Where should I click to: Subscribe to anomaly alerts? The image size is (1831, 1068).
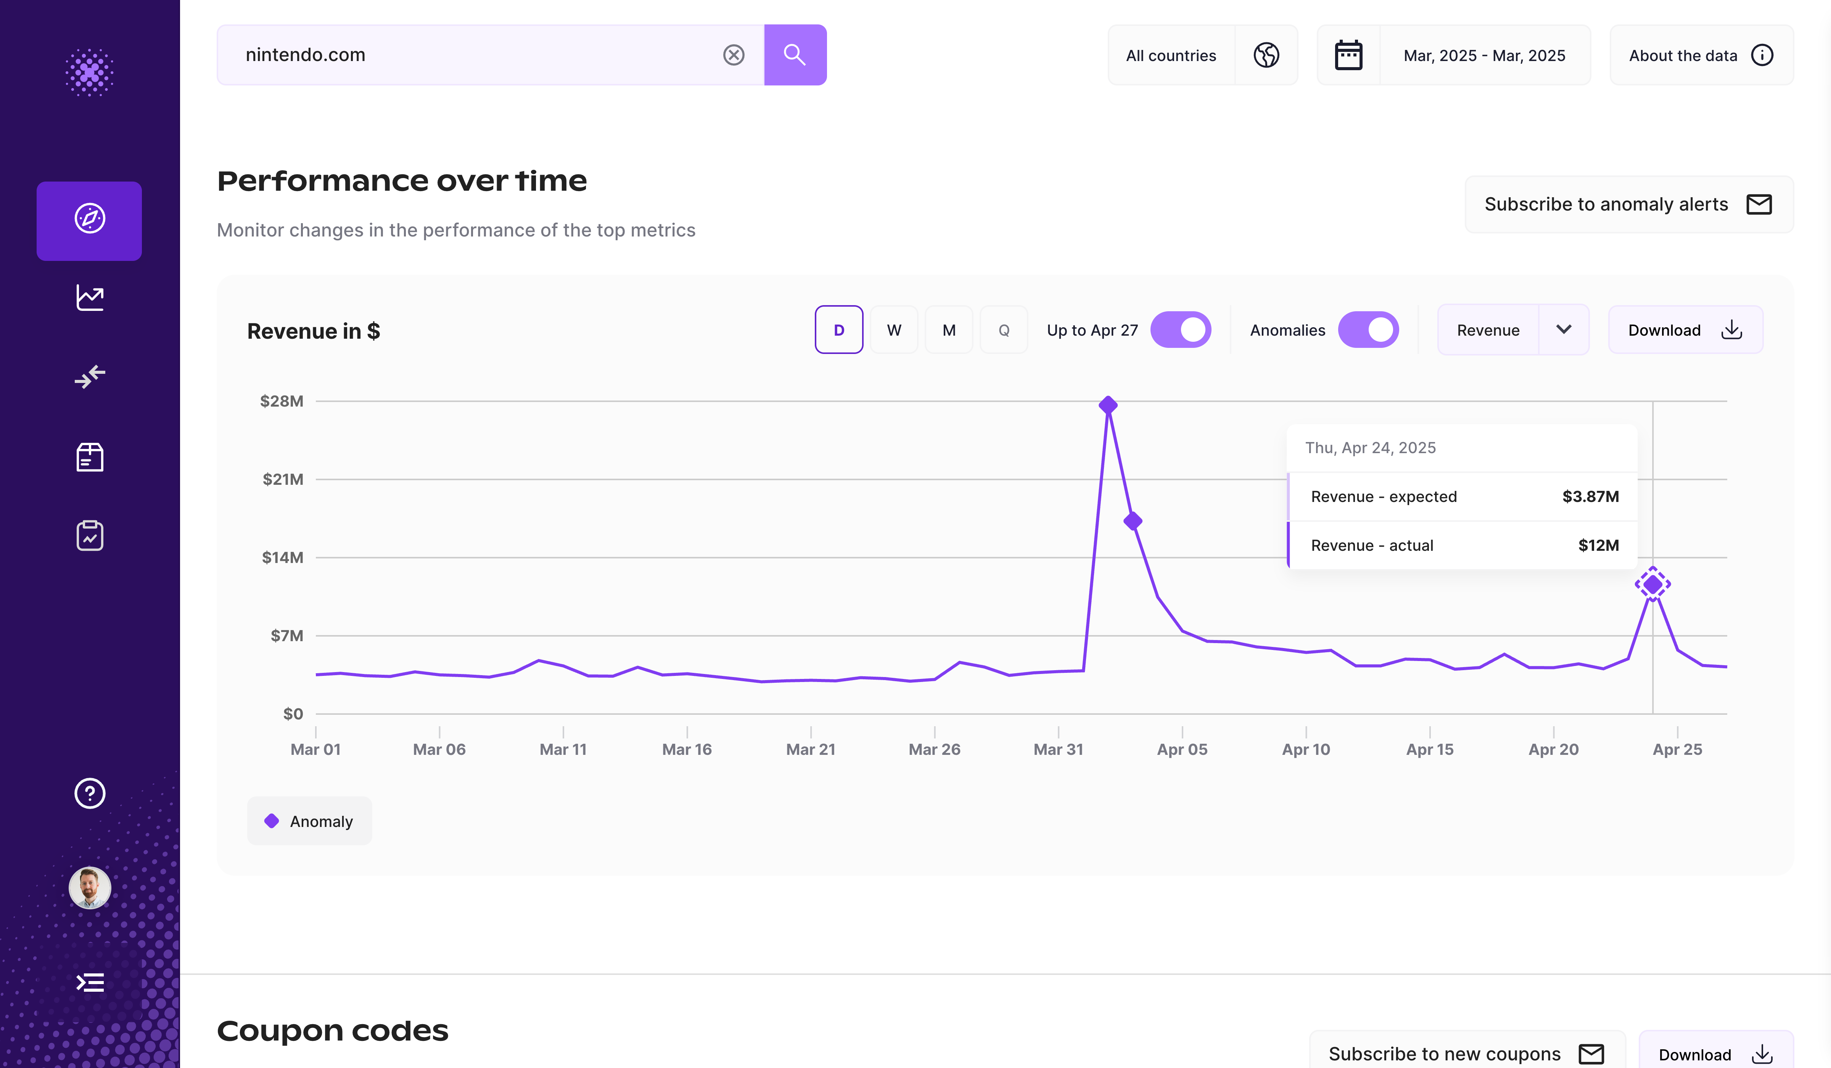(1629, 205)
